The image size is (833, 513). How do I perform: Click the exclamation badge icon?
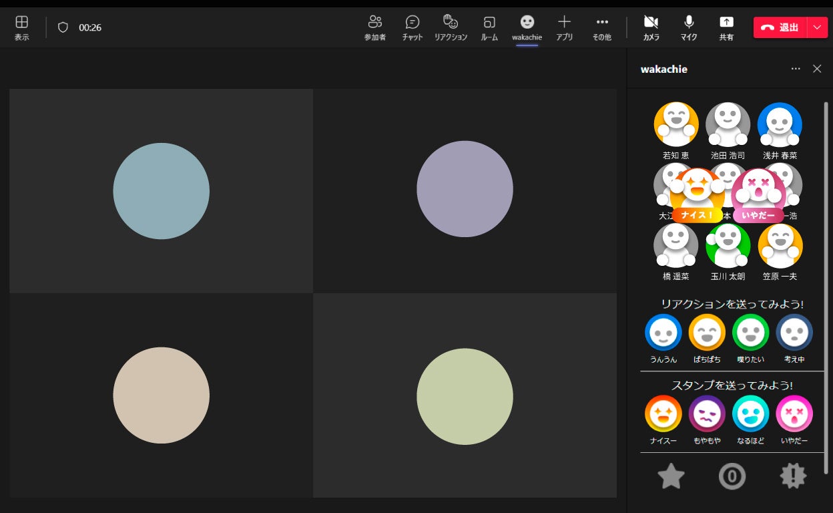793,476
